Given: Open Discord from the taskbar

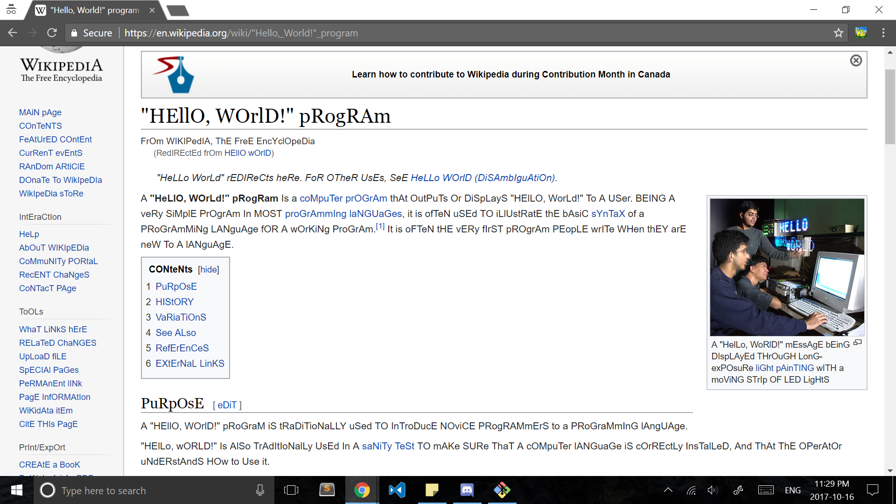Looking at the screenshot, I should coord(467,490).
